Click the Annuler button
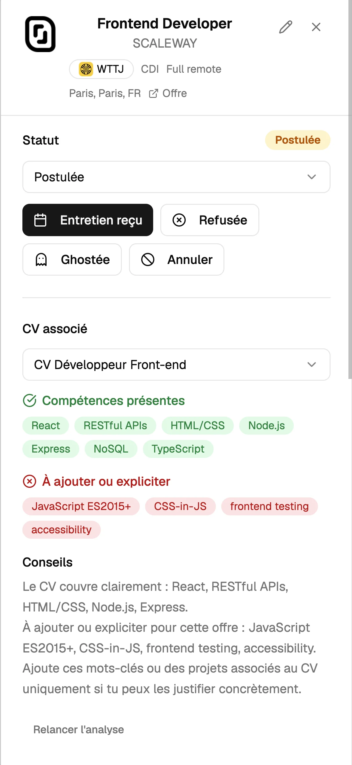 click(176, 259)
